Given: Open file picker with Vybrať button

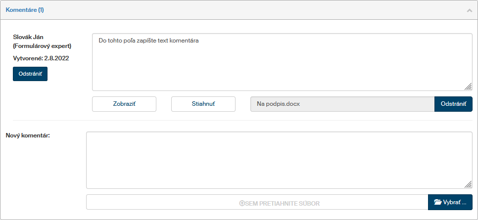Looking at the screenshot, I should pos(450,202).
